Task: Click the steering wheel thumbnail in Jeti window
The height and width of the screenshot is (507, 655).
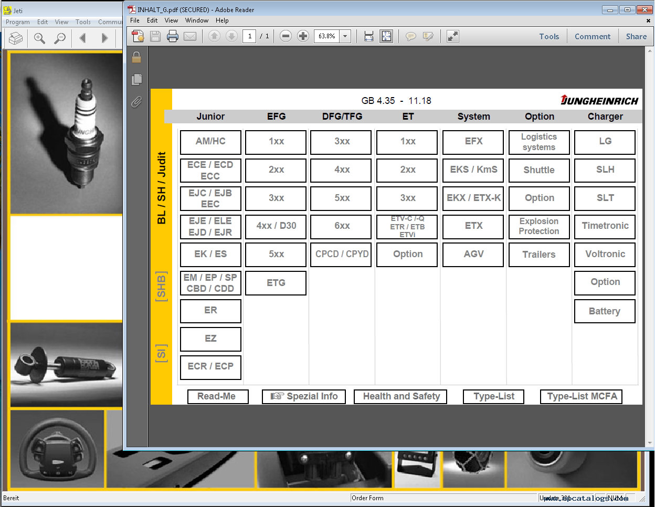Action: pyautogui.click(x=58, y=449)
